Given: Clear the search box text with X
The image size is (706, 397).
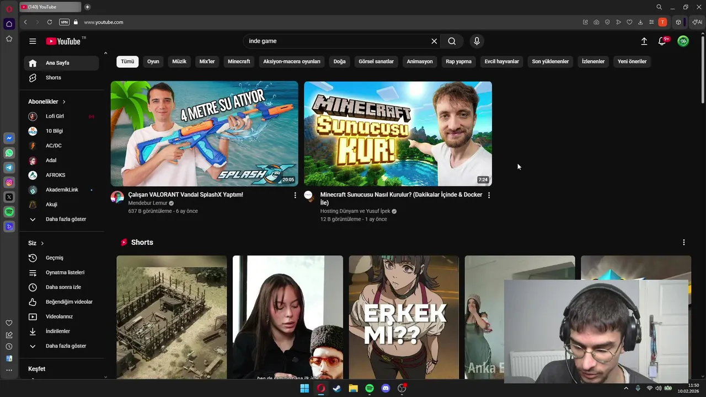Looking at the screenshot, I should pos(434,41).
